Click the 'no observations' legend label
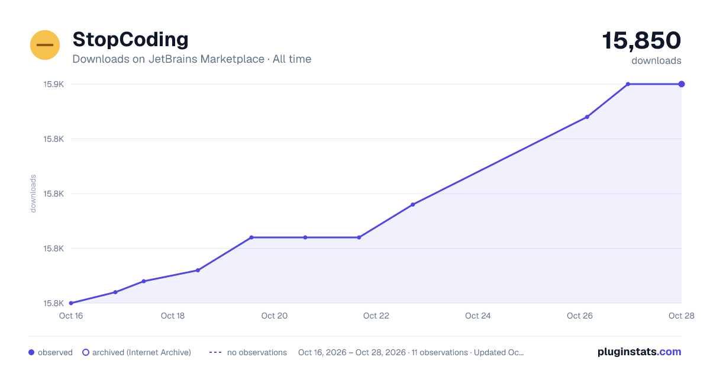The width and height of the screenshot is (710, 373). click(x=257, y=352)
